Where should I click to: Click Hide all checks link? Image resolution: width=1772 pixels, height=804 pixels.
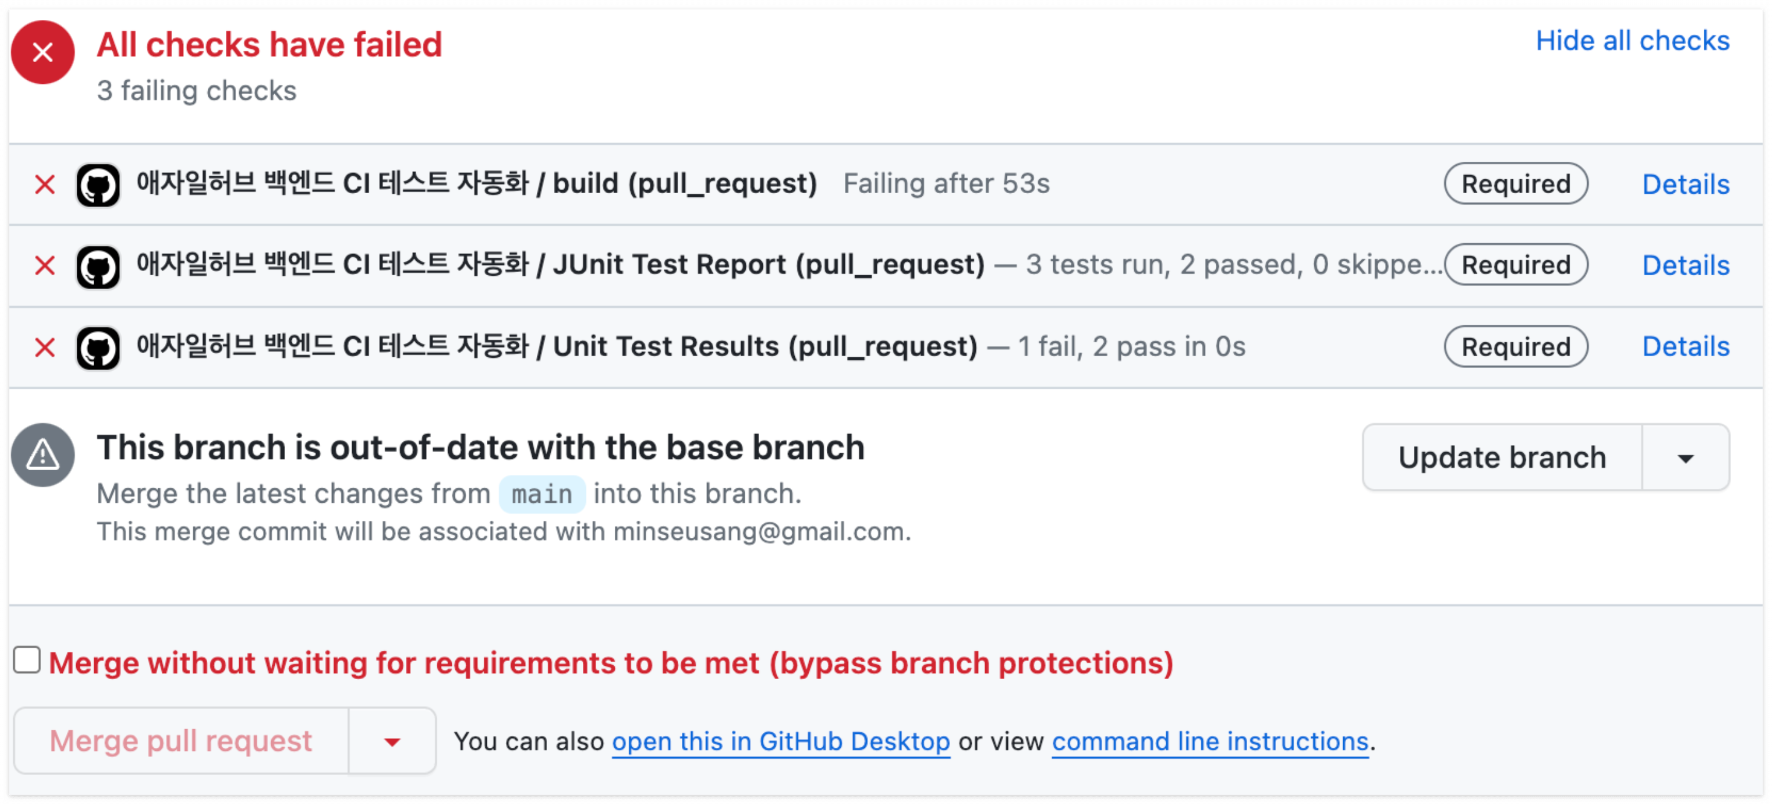1632,40
